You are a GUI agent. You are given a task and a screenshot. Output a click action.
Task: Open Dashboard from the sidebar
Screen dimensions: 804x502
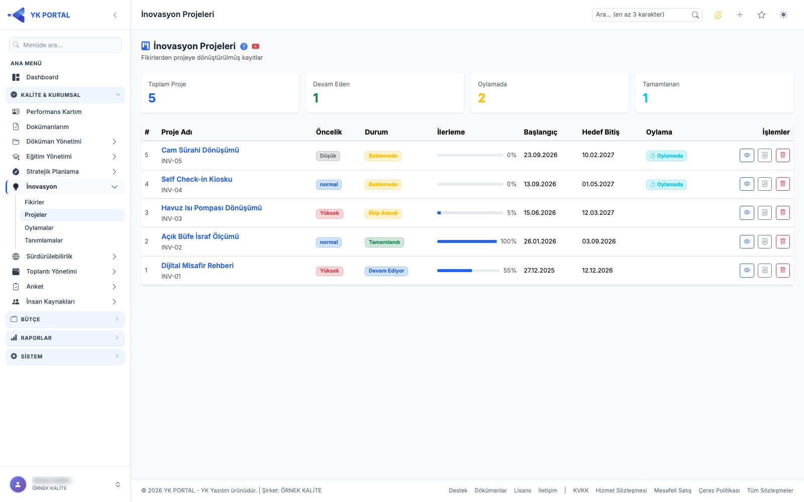65,77
